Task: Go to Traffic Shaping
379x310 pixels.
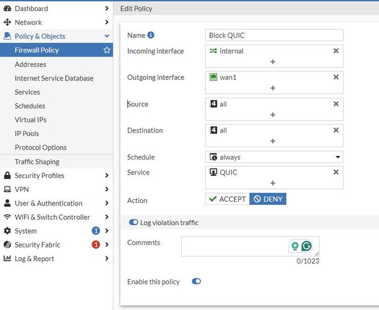Action: [x=37, y=161]
